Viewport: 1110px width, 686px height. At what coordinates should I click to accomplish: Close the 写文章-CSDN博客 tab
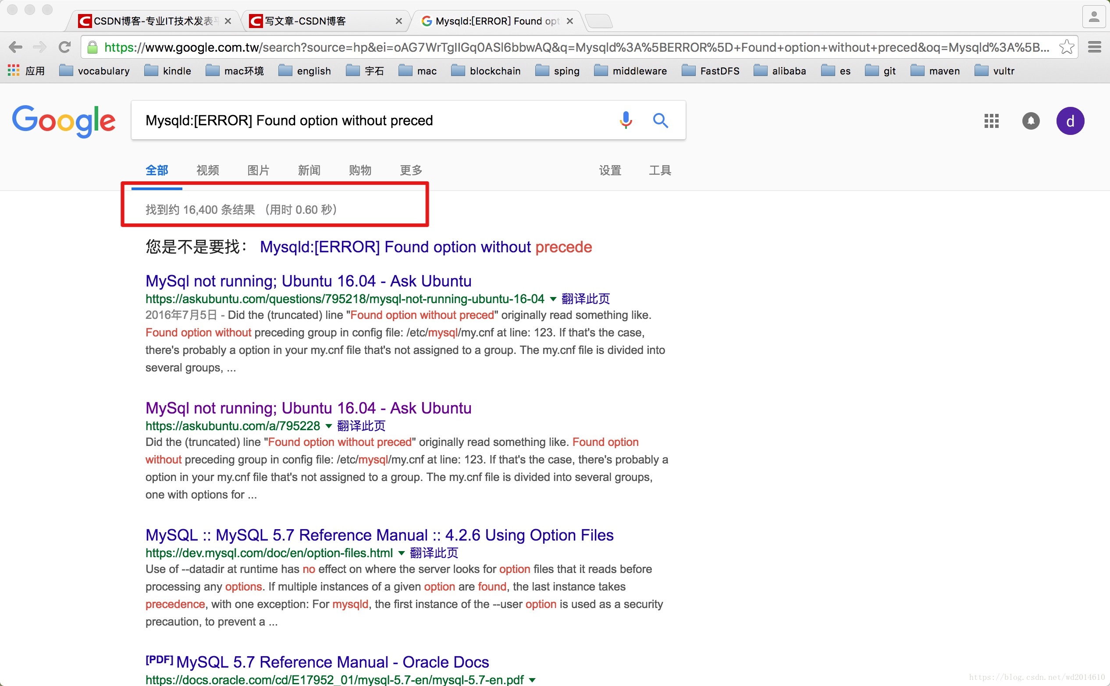[398, 21]
